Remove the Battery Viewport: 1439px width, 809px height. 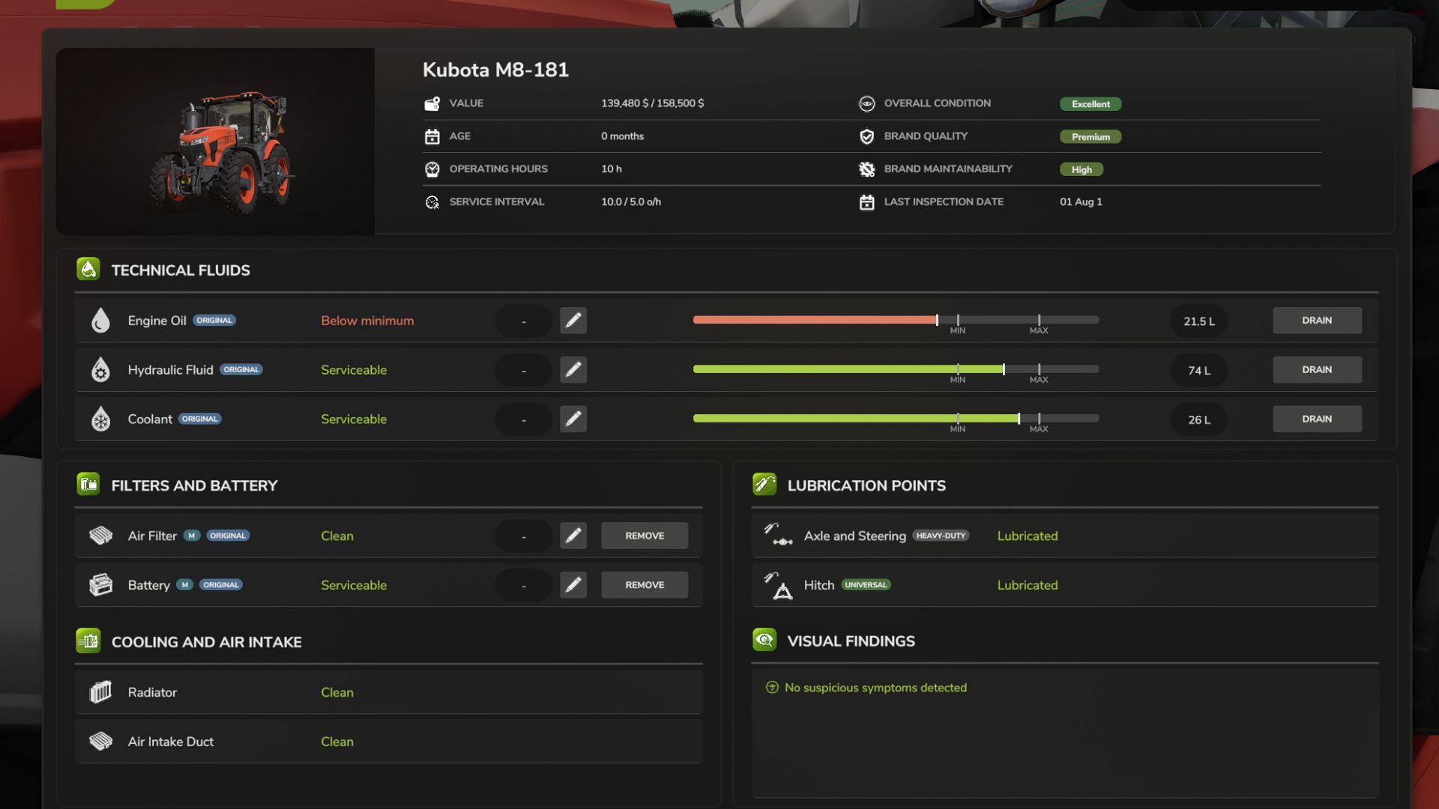(x=645, y=585)
